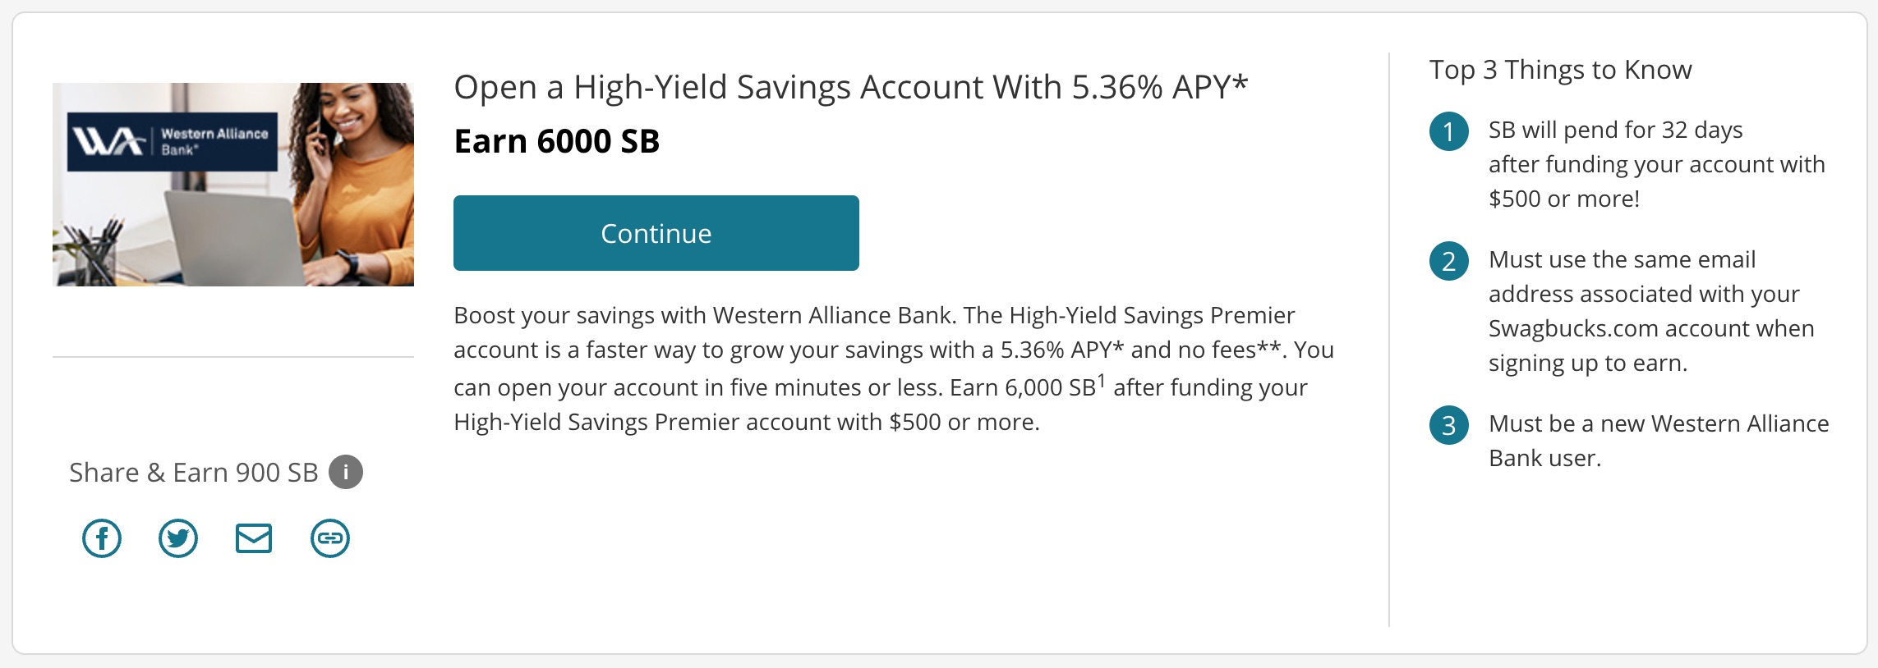Screen dimensions: 1878x668
Task: Share the offer via email
Action: [254, 539]
